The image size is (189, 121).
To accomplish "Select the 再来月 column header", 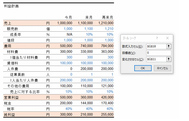I will point(108,17).
